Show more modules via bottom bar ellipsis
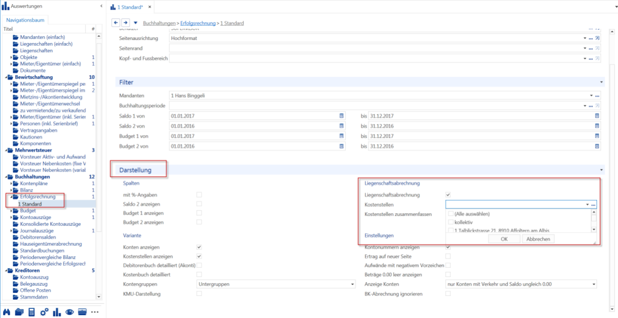 pyautogui.click(x=95, y=312)
